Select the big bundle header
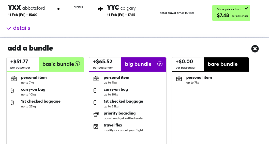Viewport: 269px width, 144px height. tap(138, 64)
